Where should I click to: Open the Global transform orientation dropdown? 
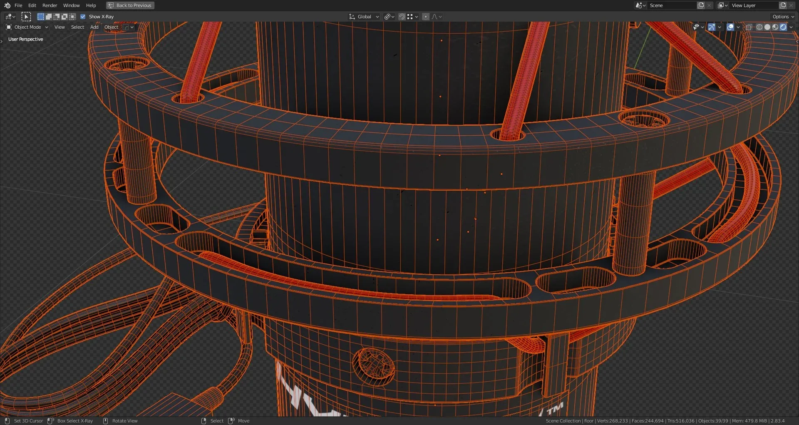[364, 17]
